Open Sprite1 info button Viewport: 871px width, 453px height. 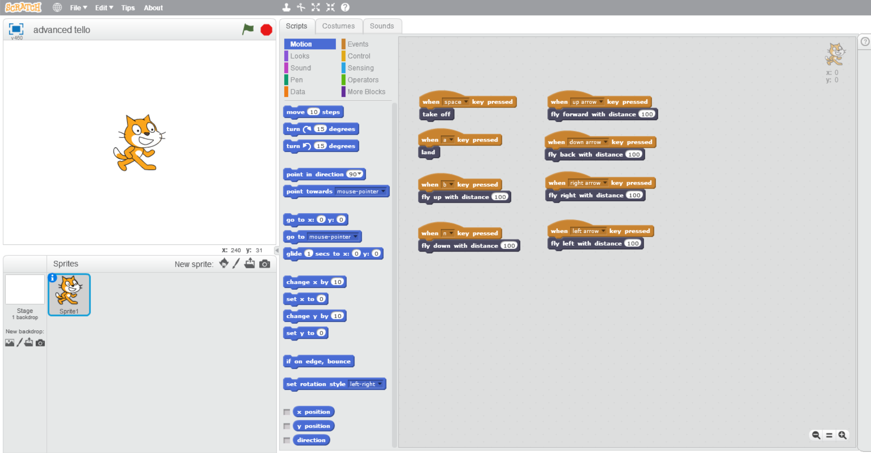53,278
